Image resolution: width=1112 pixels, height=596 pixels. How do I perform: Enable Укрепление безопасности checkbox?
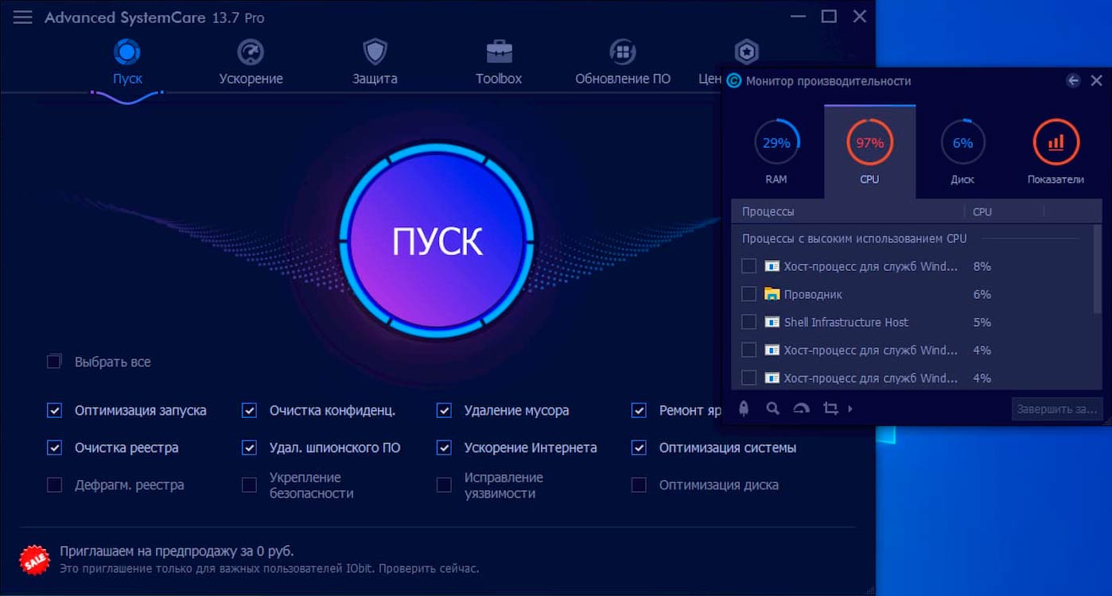[249, 485]
